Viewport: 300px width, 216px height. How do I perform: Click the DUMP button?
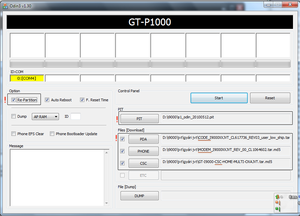(140, 196)
